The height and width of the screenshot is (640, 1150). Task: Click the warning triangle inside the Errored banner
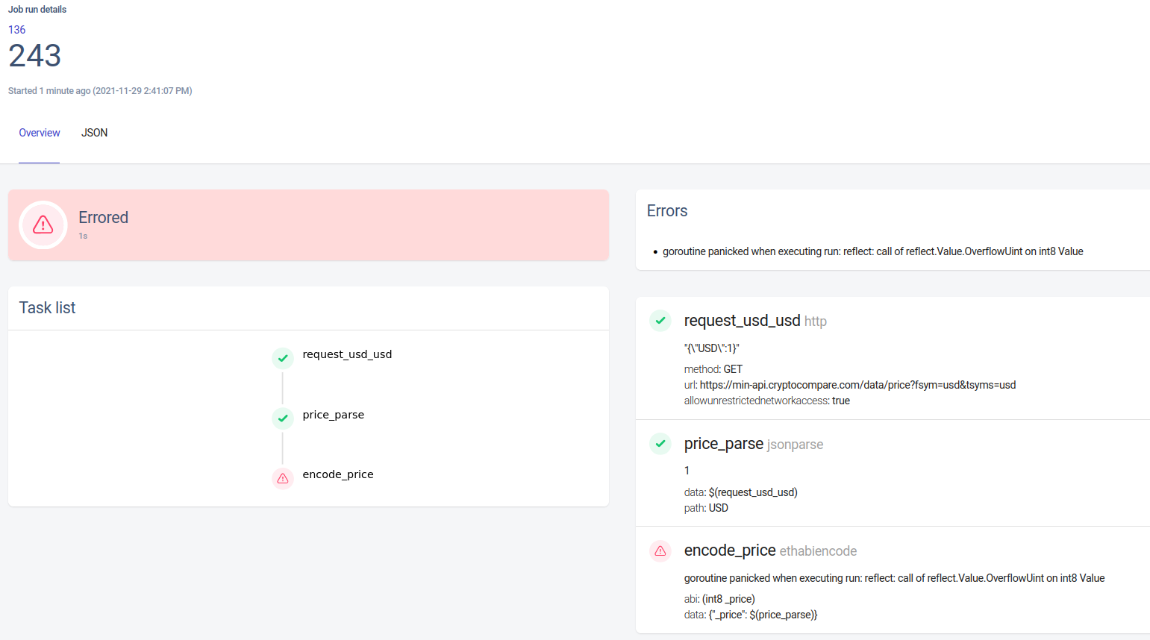coord(43,225)
